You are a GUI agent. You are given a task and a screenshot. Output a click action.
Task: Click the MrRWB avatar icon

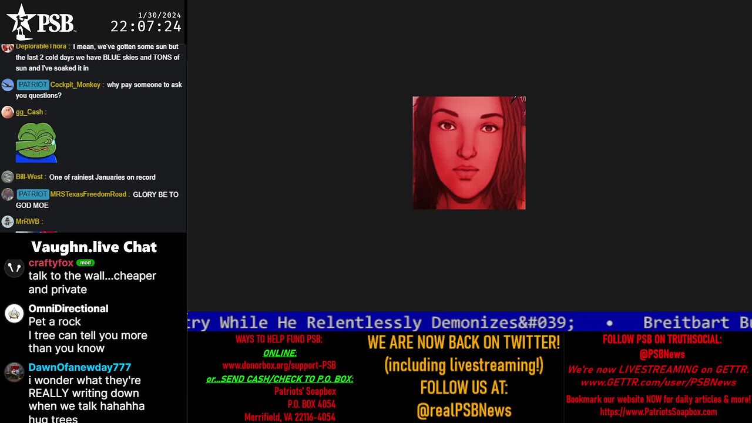tap(8, 221)
